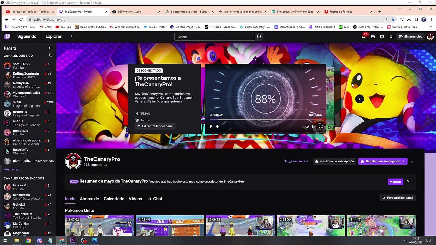Open the 3:07:02 Pokémon Unite video thumbnail

(x=99, y=225)
